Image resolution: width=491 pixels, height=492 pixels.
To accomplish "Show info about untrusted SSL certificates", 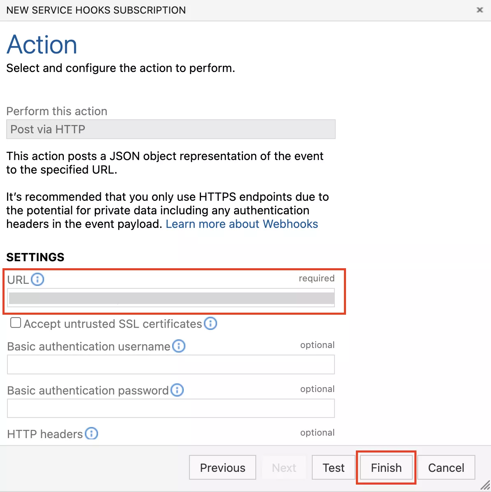I will 210,324.
